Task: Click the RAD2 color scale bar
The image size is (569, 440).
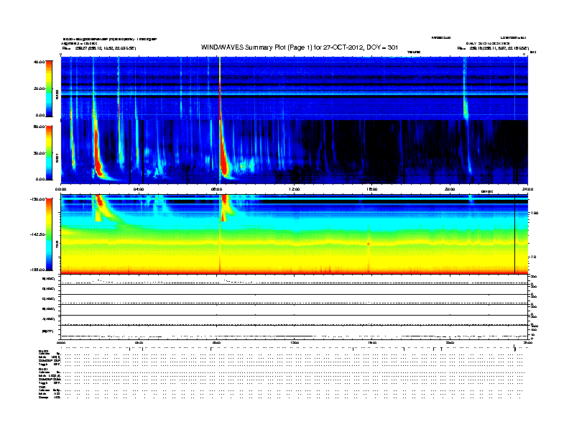Action: pyautogui.click(x=49, y=88)
